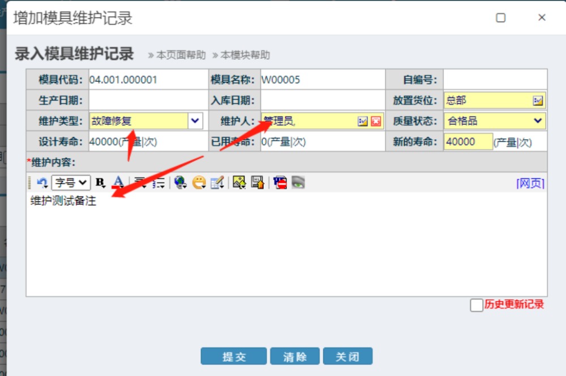The height and width of the screenshot is (376, 566).
Task: Open the emoticon smiley picker
Action: point(199,182)
